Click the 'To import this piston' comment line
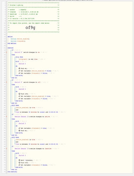134x176 pixels. (33, 23)
